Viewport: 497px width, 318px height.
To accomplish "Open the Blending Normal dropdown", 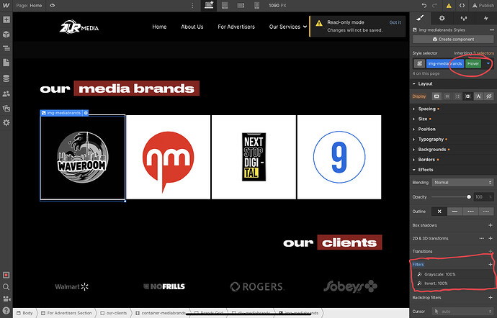I will (x=462, y=183).
